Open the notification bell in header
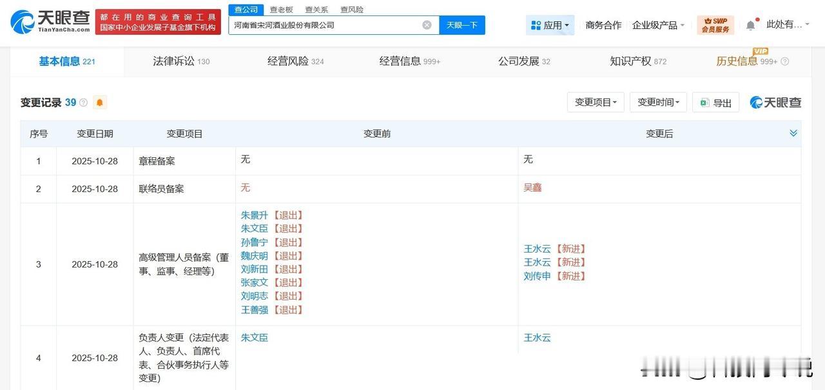This screenshot has height=390, width=825. click(751, 25)
